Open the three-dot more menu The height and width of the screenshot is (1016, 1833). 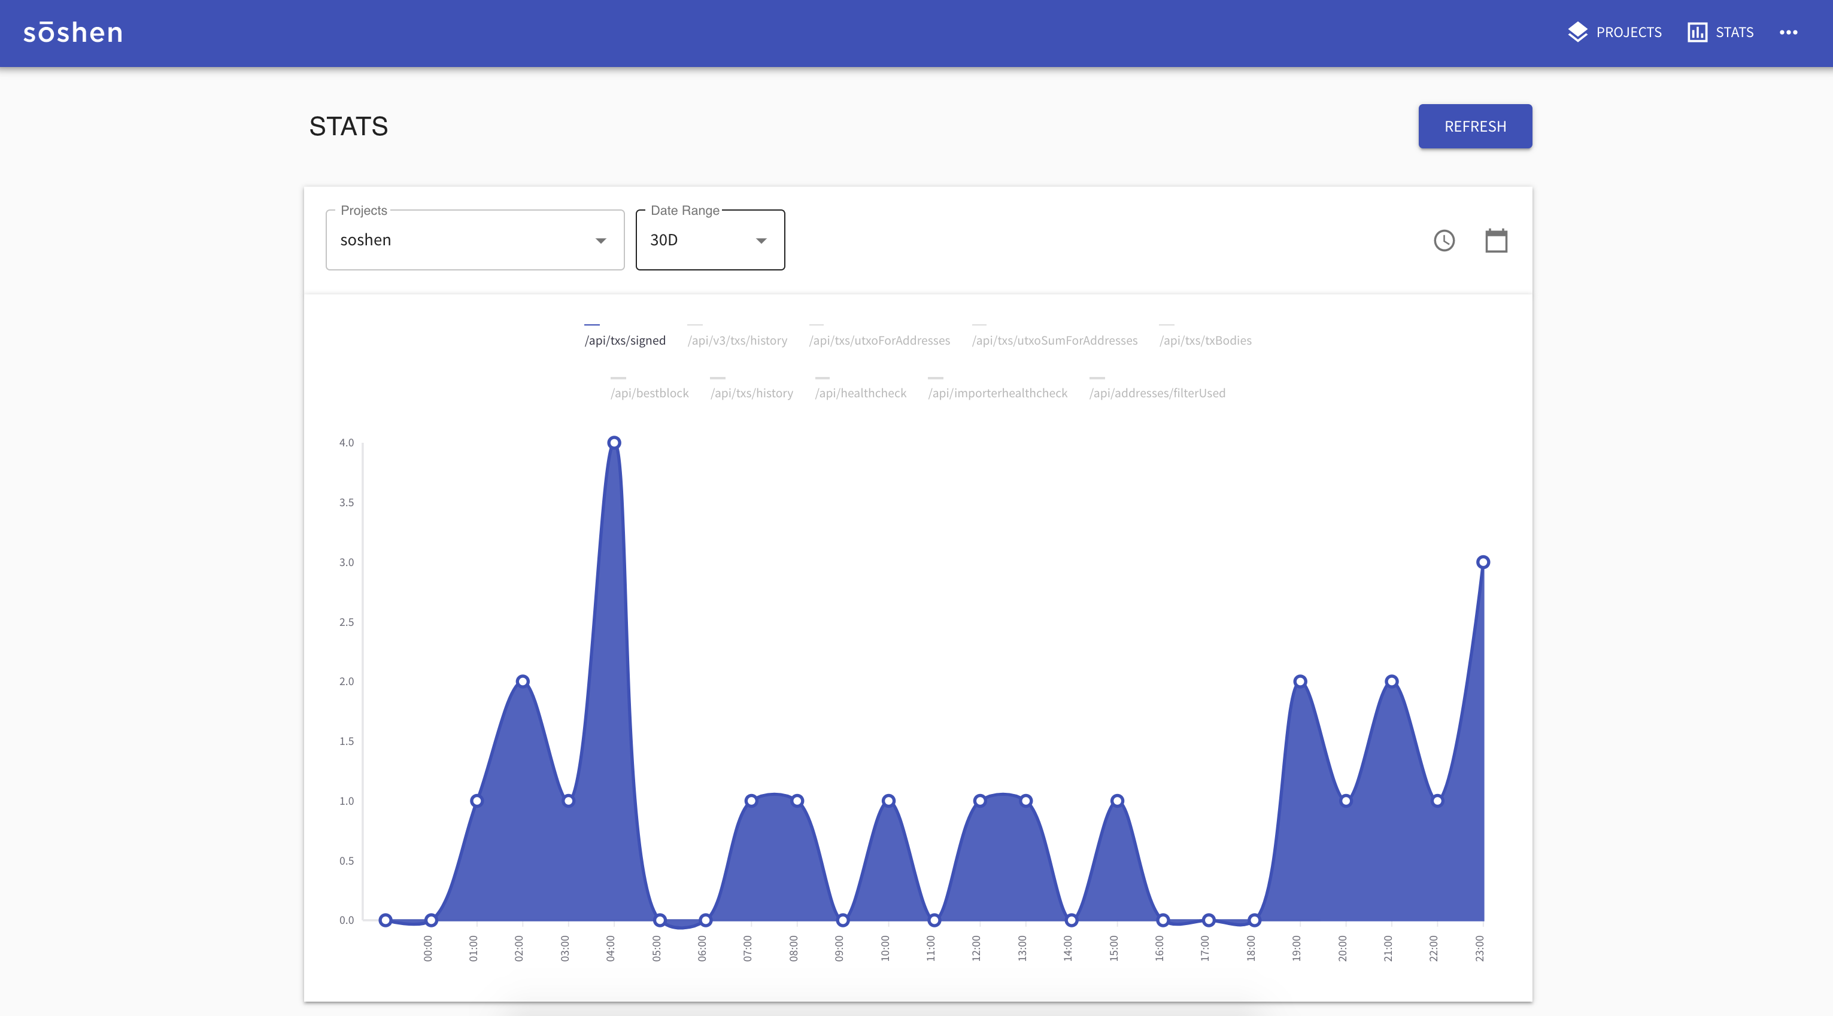pyautogui.click(x=1788, y=32)
